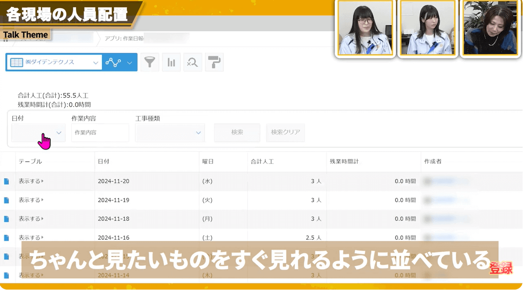This screenshot has width=524, height=290.
Task: Click the paint roller icon
Action: (214, 62)
